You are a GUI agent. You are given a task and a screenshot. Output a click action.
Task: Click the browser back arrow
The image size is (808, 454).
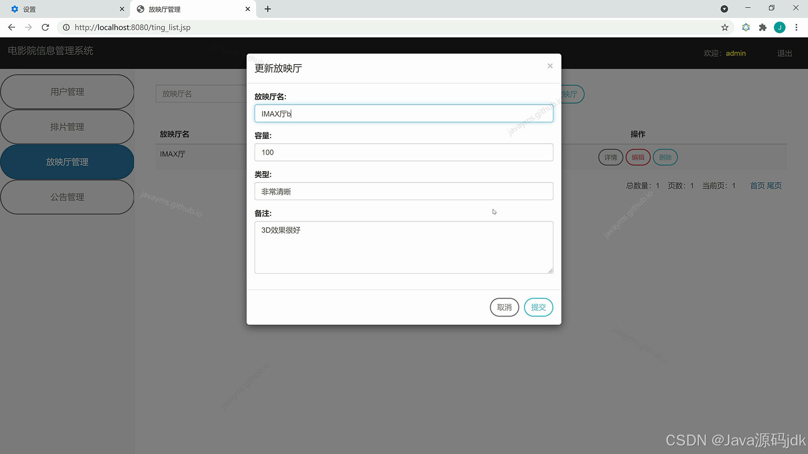tap(11, 27)
